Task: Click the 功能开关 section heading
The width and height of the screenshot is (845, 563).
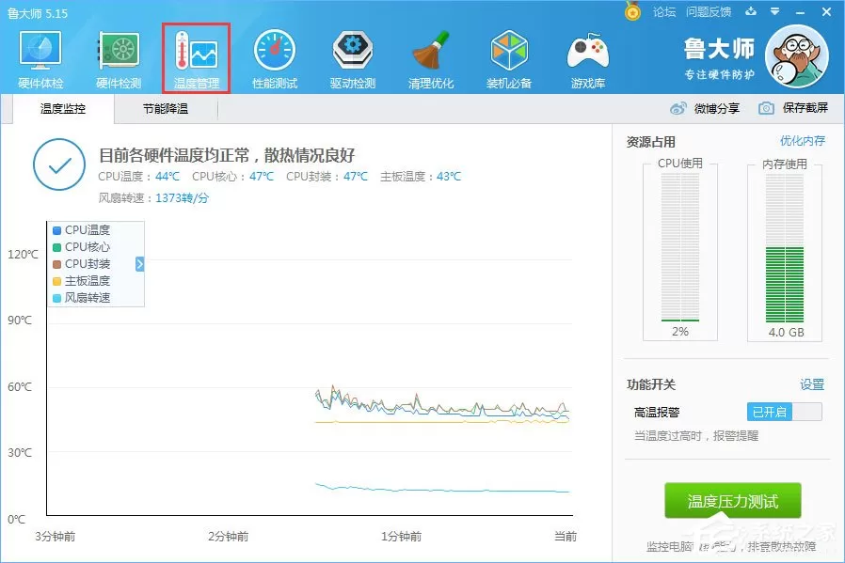Action: (651, 384)
